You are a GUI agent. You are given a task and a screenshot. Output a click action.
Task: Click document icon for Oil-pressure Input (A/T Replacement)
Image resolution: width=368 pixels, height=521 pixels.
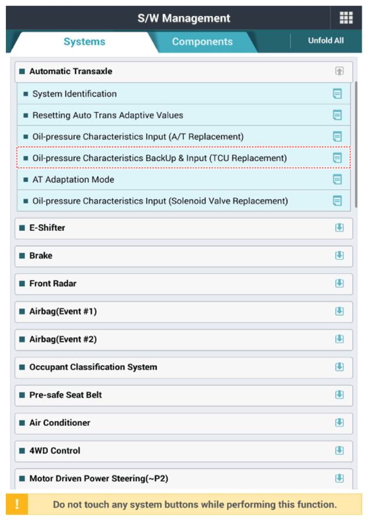[x=337, y=136]
